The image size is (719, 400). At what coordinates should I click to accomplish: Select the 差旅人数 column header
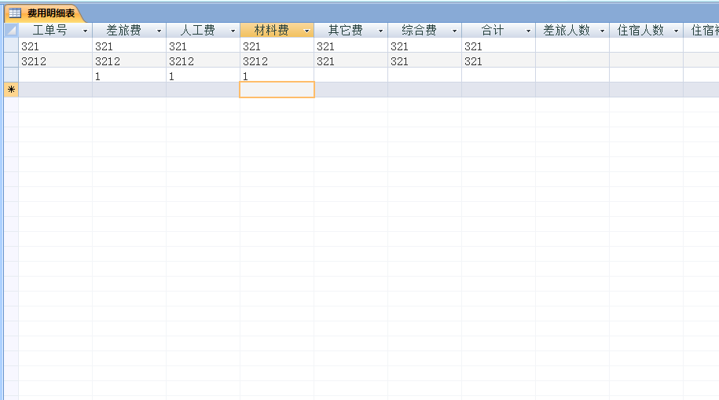coord(566,31)
